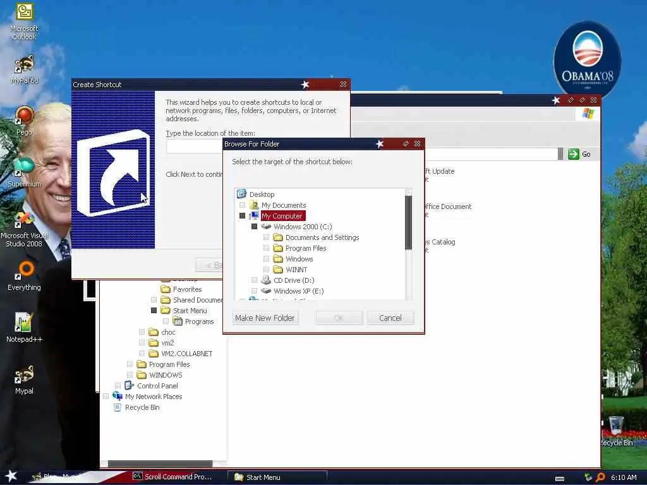
Task: Select the WINDOWS folder in Explorer tree
Action: pos(166,375)
